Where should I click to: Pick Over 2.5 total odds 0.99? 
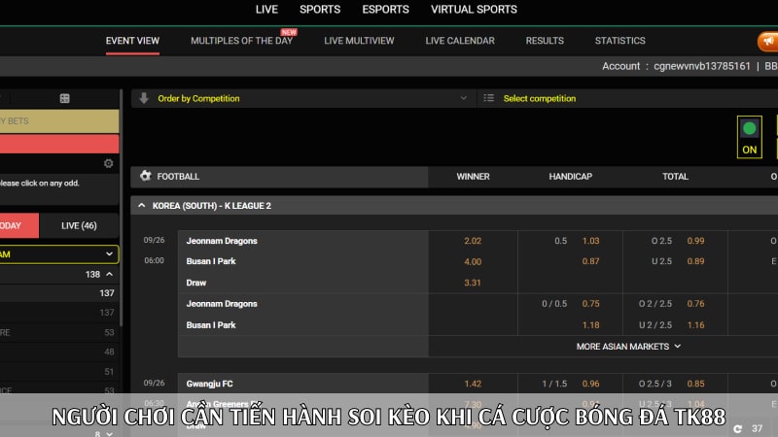pos(695,241)
